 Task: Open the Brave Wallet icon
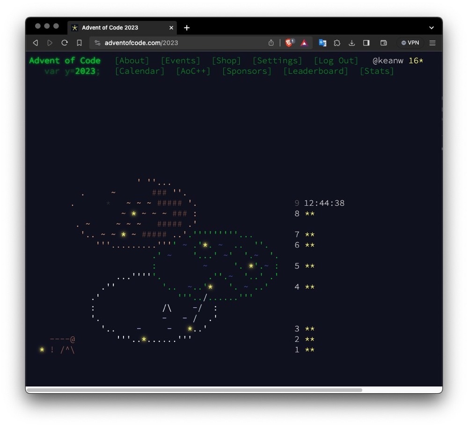[383, 43]
